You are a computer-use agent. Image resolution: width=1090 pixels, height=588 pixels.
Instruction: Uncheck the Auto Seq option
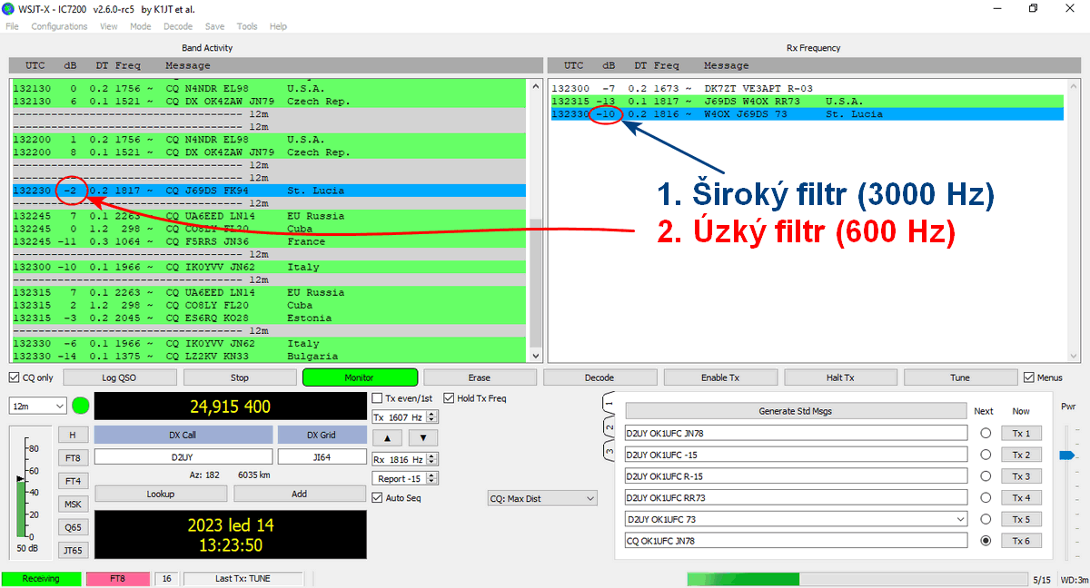378,497
